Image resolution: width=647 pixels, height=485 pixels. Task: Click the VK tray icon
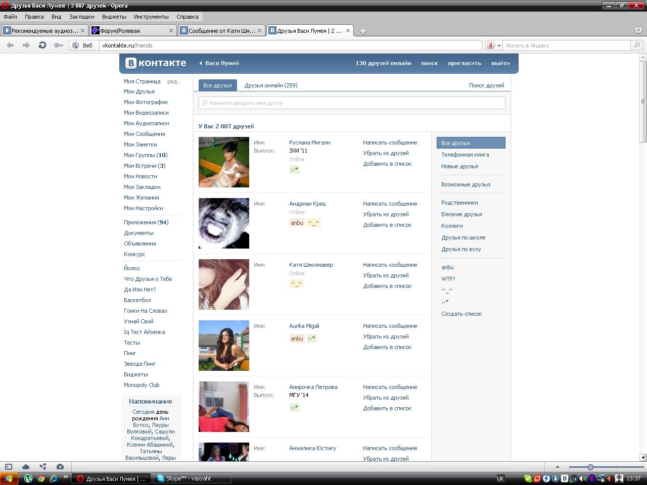[565, 478]
